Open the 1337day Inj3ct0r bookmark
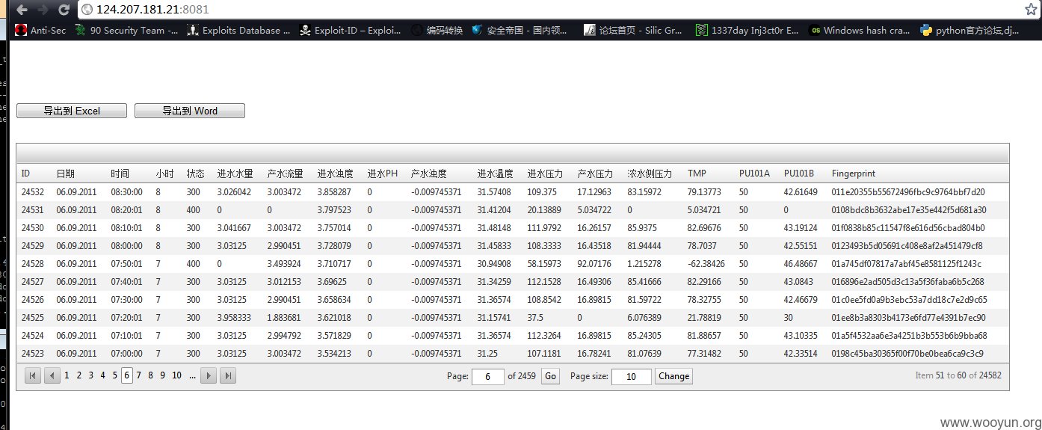Screen dimensions: 1042x430 coord(747,31)
